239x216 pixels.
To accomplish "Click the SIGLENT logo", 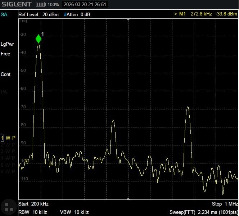I will coord(17,4).
